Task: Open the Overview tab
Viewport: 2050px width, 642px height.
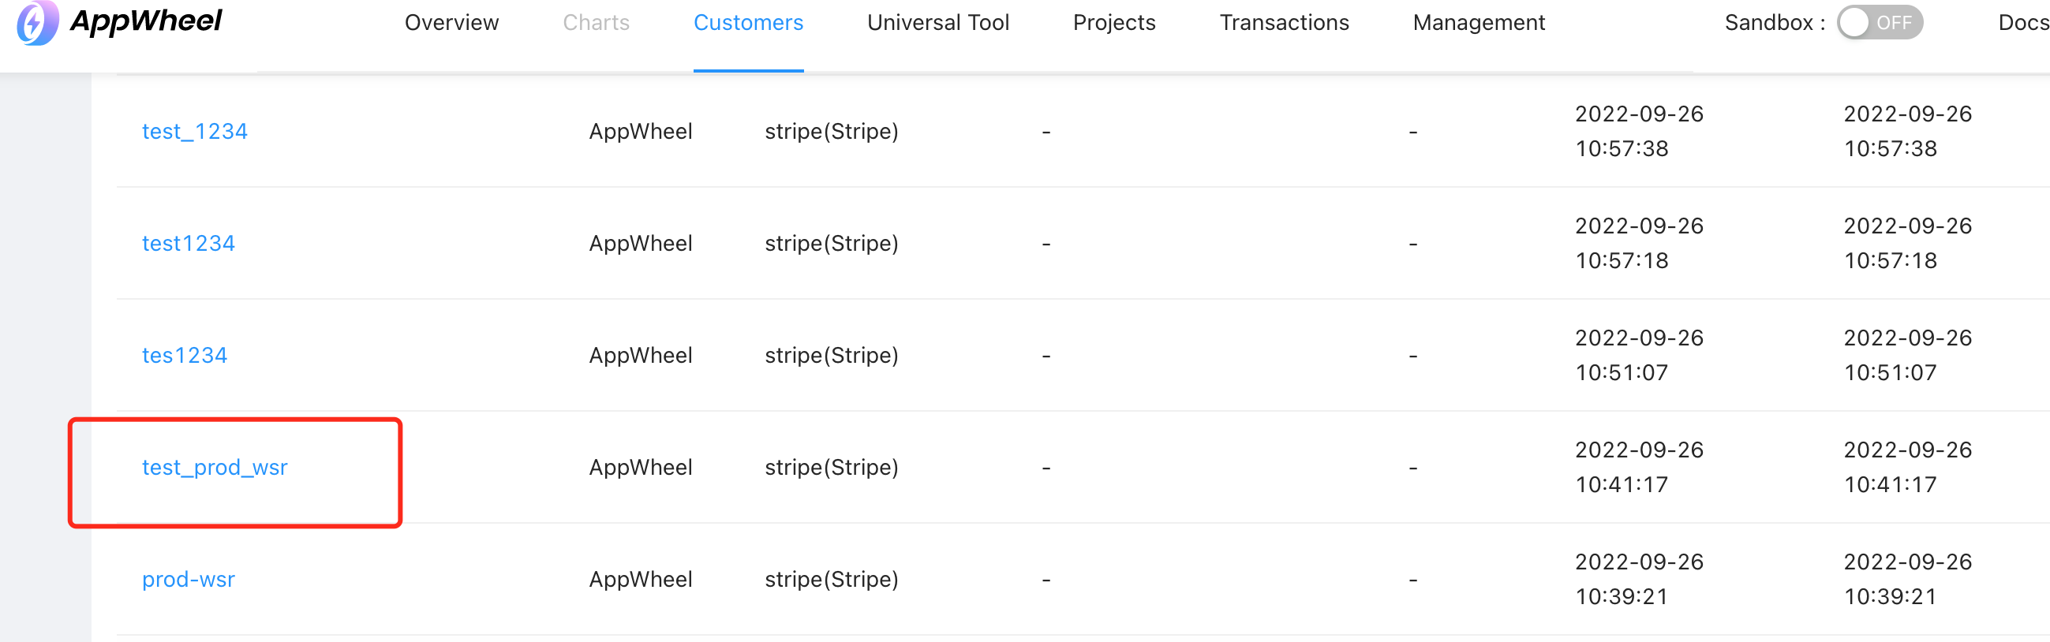Action: point(451,22)
